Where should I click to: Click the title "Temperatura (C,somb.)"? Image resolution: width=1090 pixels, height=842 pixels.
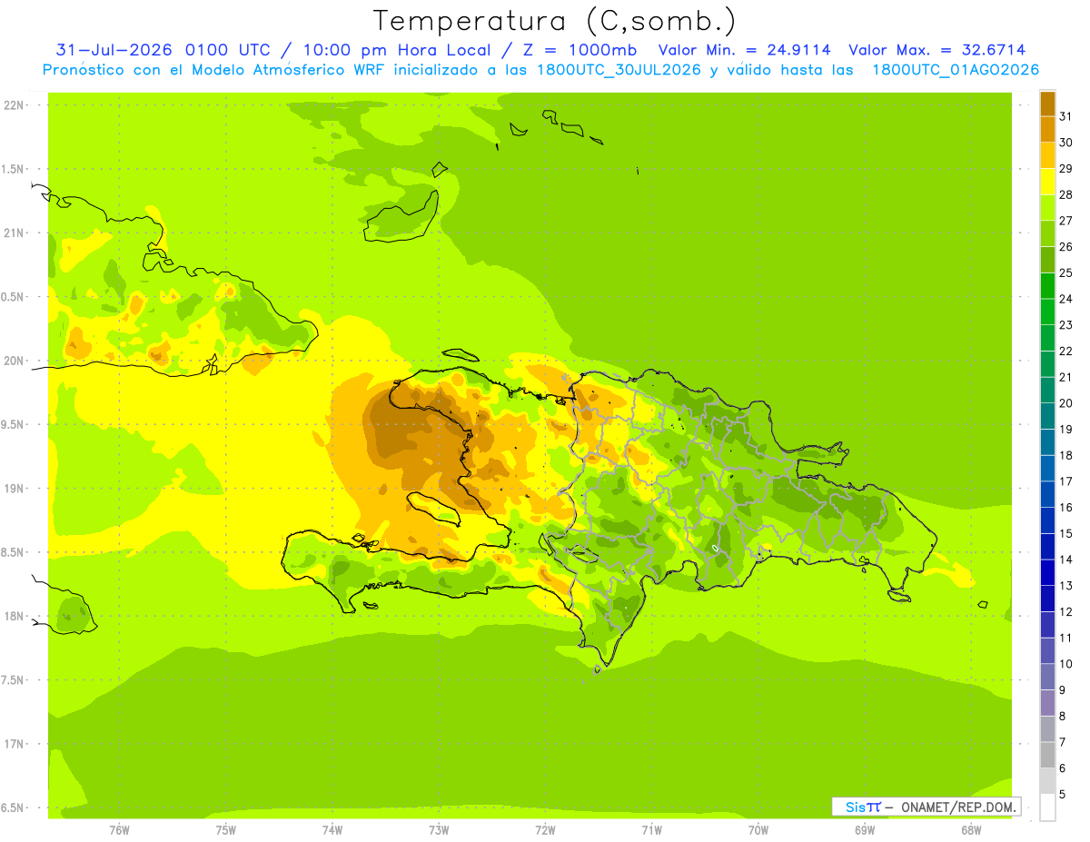coord(554,21)
